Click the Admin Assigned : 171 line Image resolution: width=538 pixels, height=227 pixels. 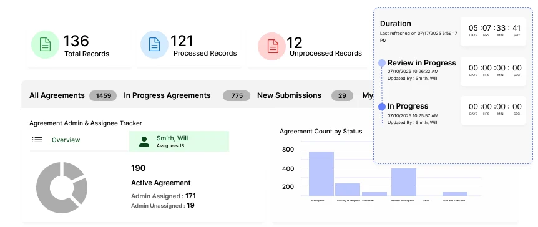point(164,196)
